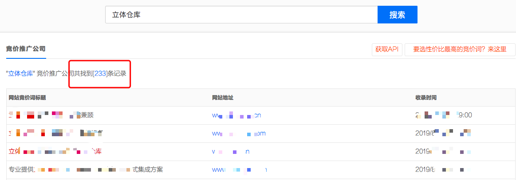516x180 pixels.
Task: Visit the third row website address
Action: click(x=231, y=151)
